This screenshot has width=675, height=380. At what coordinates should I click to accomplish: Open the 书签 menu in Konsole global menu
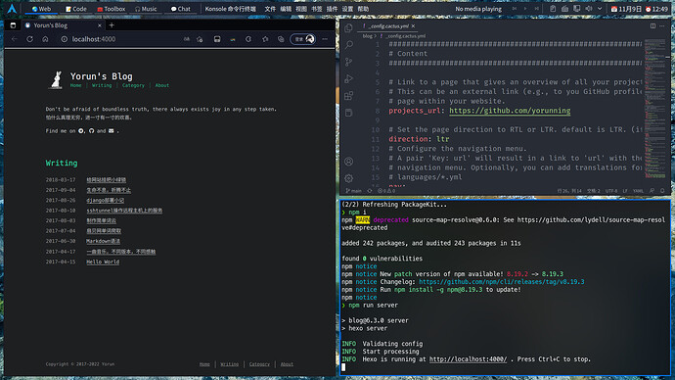coord(316,9)
